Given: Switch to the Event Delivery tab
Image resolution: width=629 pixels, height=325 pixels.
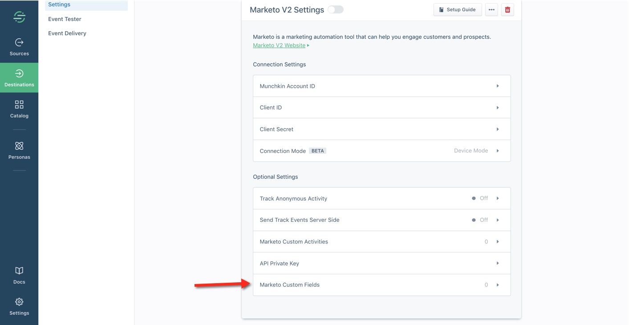Looking at the screenshot, I should click(67, 33).
